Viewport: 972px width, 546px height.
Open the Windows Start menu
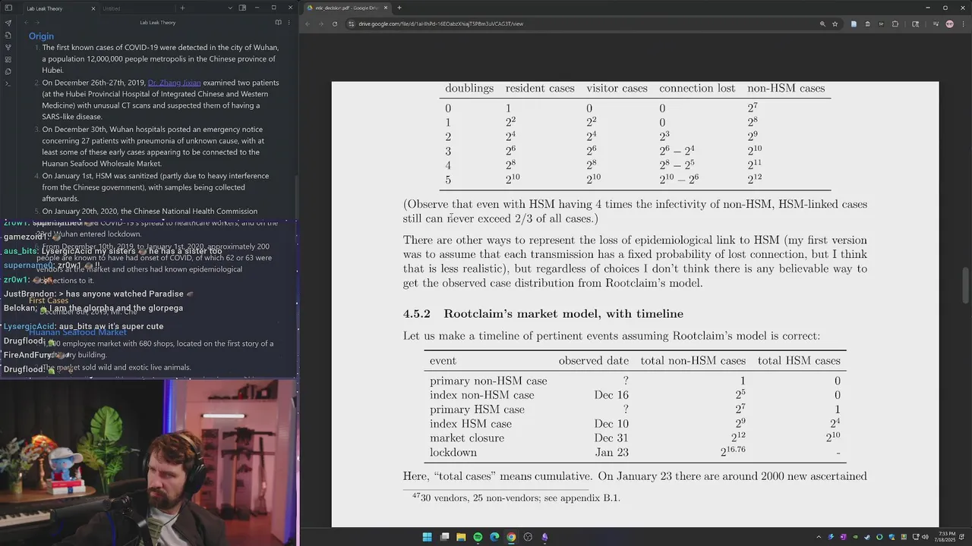pyautogui.click(x=428, y=537)
